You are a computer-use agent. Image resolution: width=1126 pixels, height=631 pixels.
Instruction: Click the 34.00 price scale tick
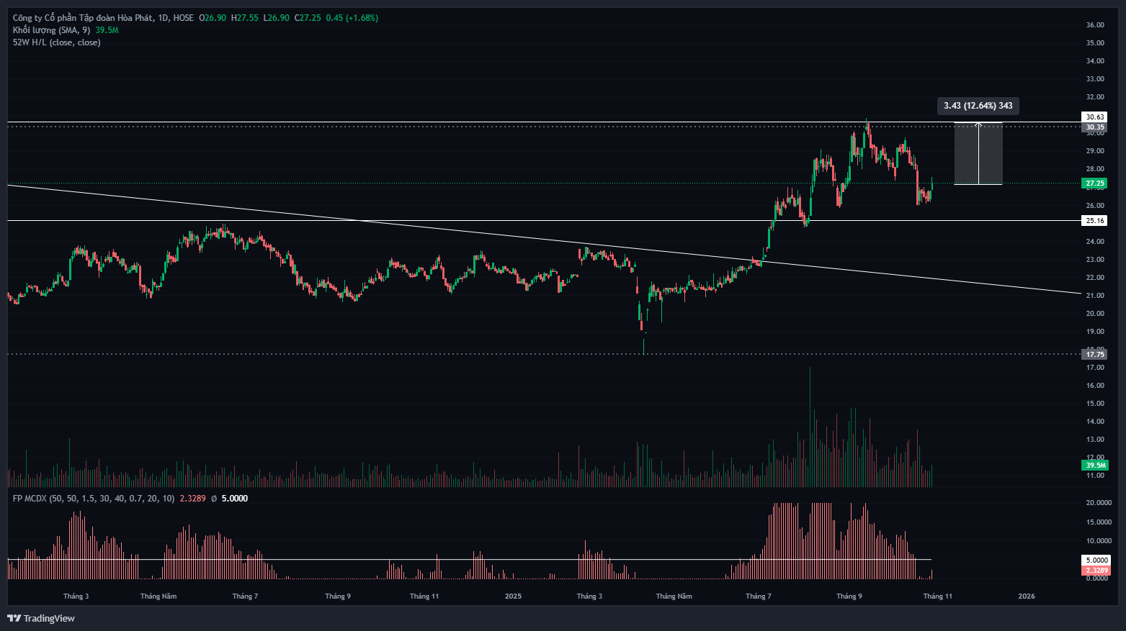[1095, 61]
